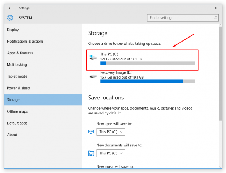Open the new apps save location dropdown
Viewport: 226px width, 173px height.
(111, 132)
